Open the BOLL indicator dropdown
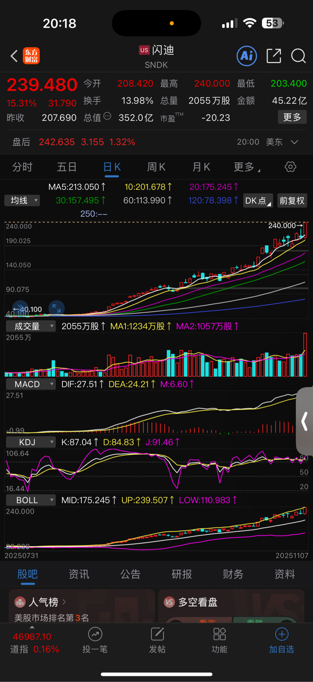The image size is (313, 682). tap(31, 500)
